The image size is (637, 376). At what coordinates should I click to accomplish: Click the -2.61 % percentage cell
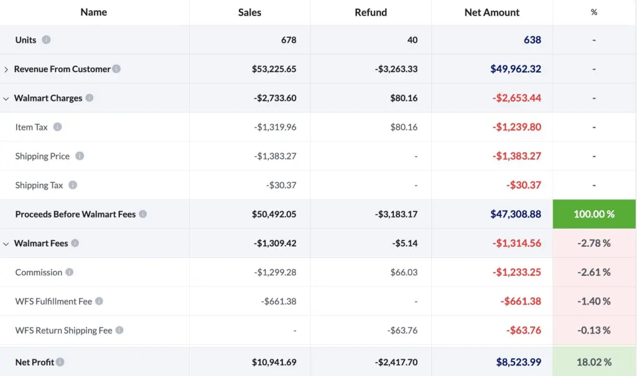pos(594,272)
